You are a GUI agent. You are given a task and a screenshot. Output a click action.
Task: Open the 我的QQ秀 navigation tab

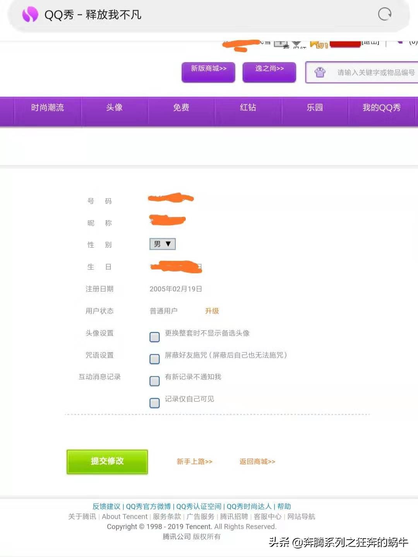coord(381,108)
